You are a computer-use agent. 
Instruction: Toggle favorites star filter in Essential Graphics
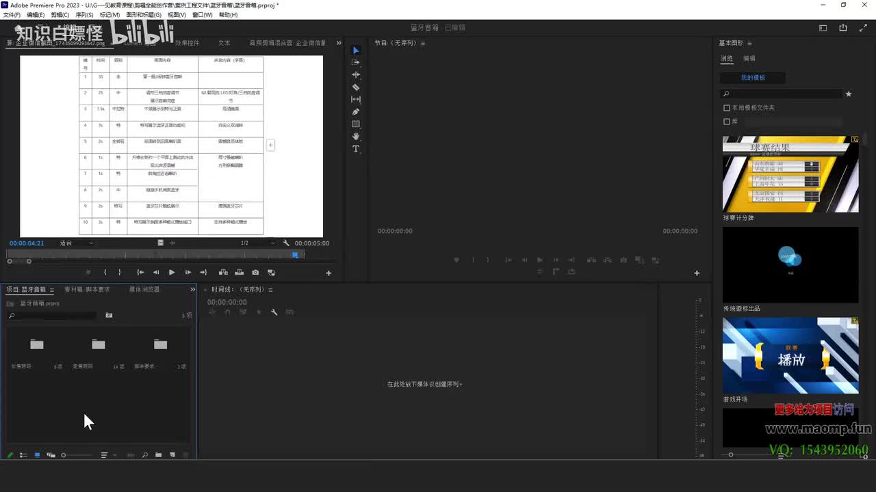[x=849, y=94]
